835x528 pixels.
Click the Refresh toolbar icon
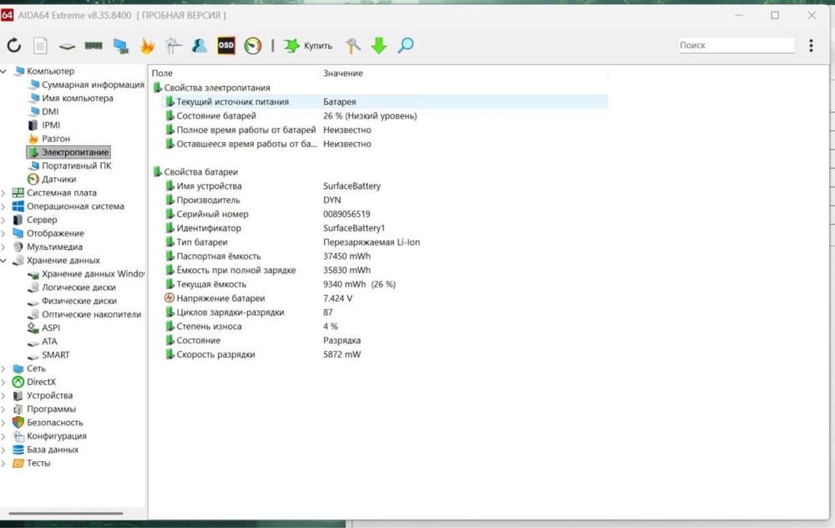14,46
